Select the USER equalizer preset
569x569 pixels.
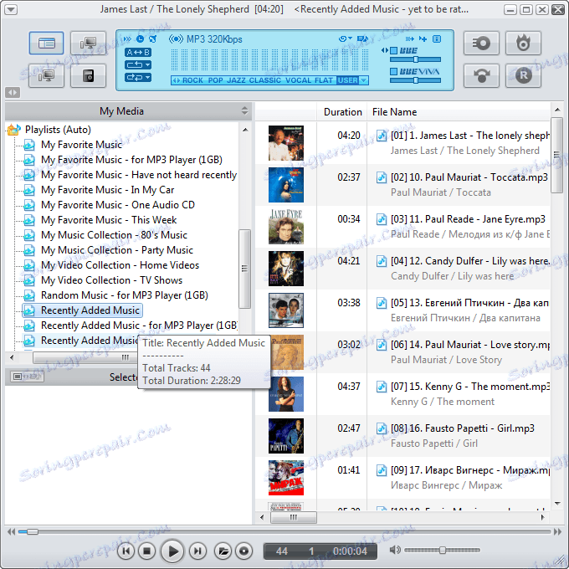(347, 80)
